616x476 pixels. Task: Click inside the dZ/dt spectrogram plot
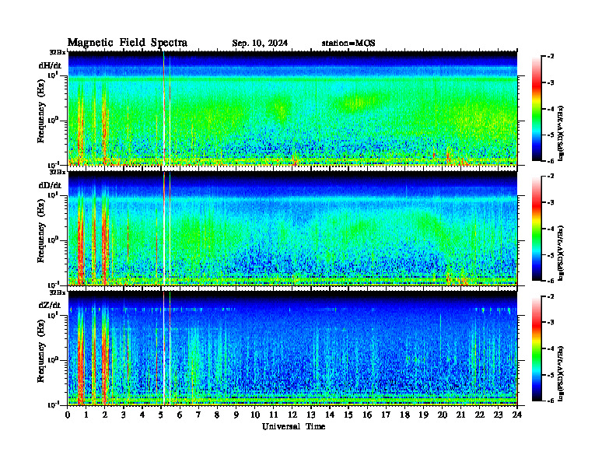[x=292, y=348]
